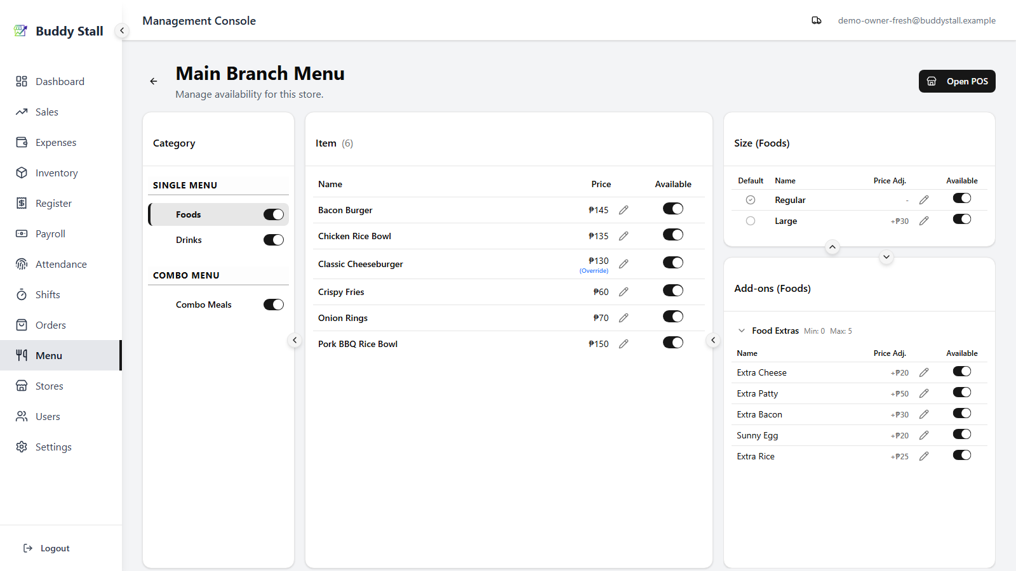Screen dimensions: 1016x571
Task: Click the Attendance fingerprint icon
Action: click(22, 264)
